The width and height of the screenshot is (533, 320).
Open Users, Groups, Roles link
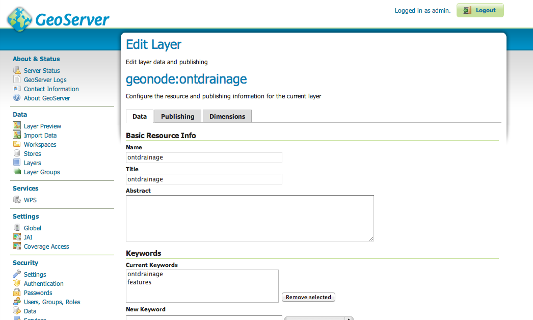pos(52,302)
